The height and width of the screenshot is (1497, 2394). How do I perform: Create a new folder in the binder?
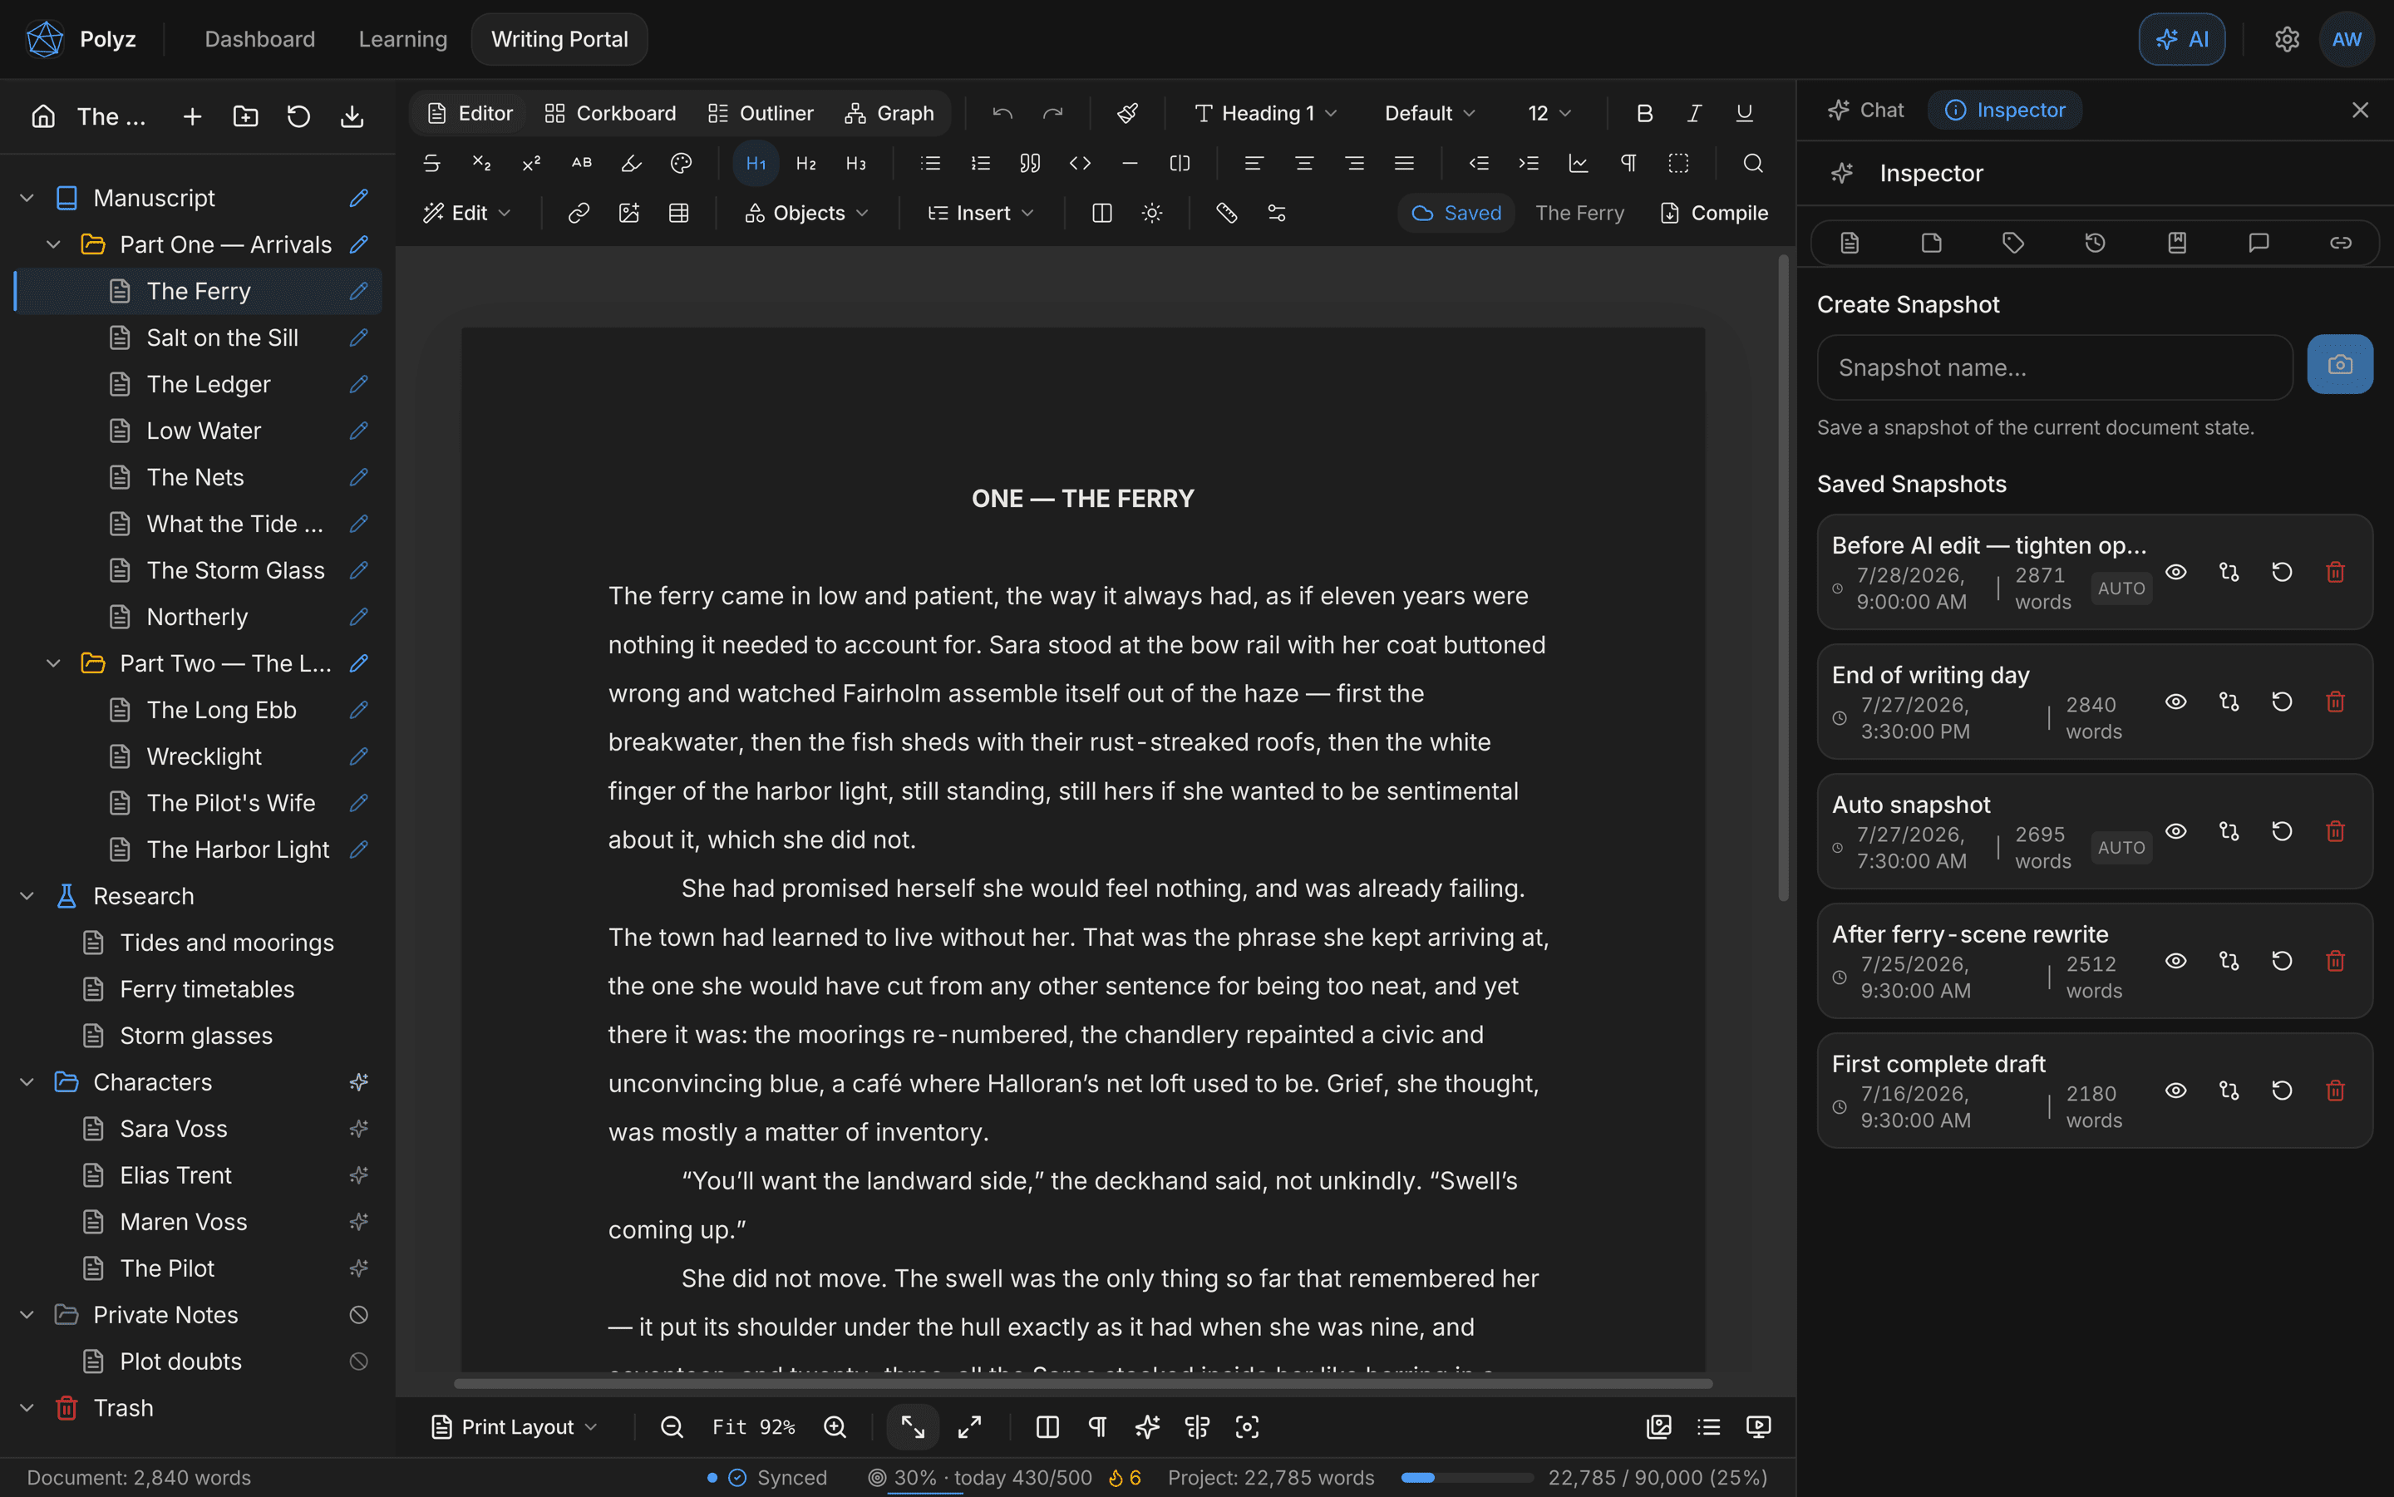tap(245, 117)
